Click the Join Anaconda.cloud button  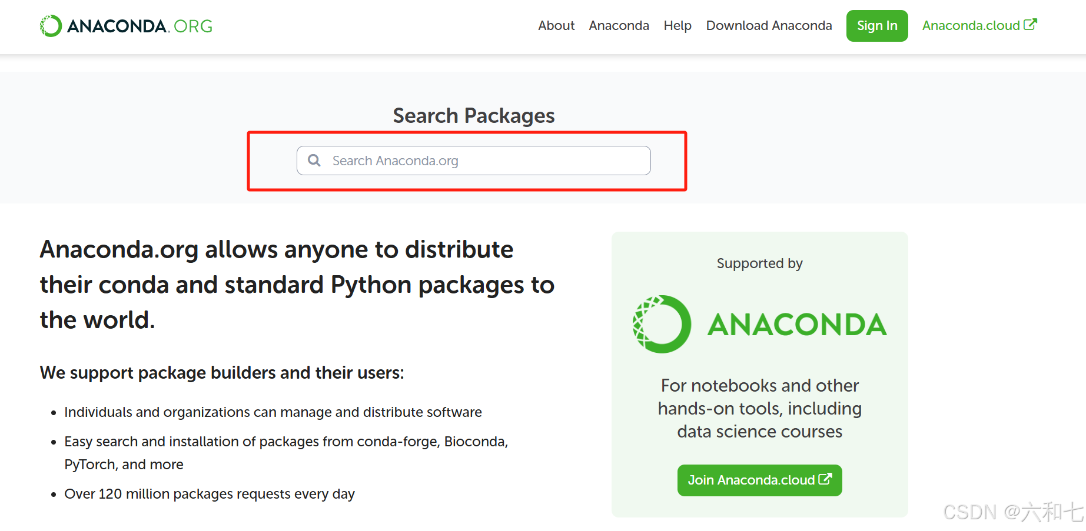click(x=759, y=480)
